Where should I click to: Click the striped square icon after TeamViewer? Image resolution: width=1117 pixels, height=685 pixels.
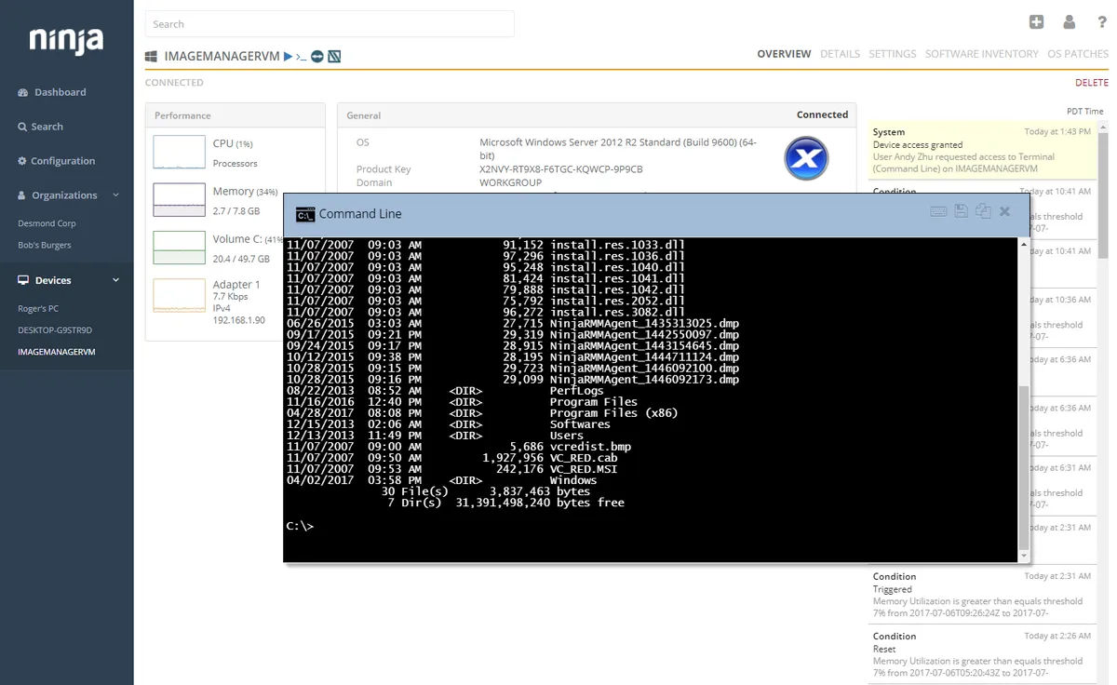pos(334,57)
